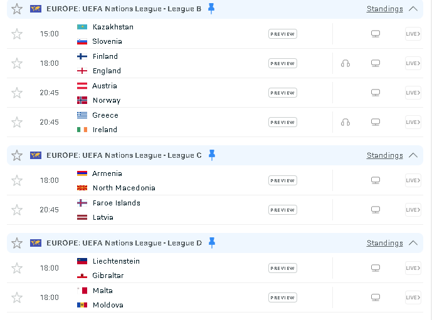The width and height of the screenshot is (432, 320).
Task: Add League D to favorites with star
Action: click(17, 243)
